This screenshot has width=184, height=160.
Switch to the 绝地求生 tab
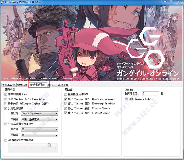tap(22, 85)
